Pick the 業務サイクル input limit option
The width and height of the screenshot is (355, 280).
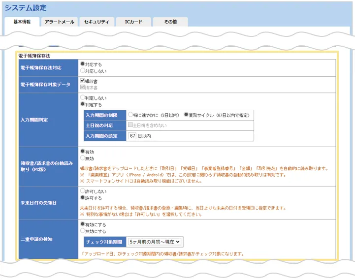[186, 115]
